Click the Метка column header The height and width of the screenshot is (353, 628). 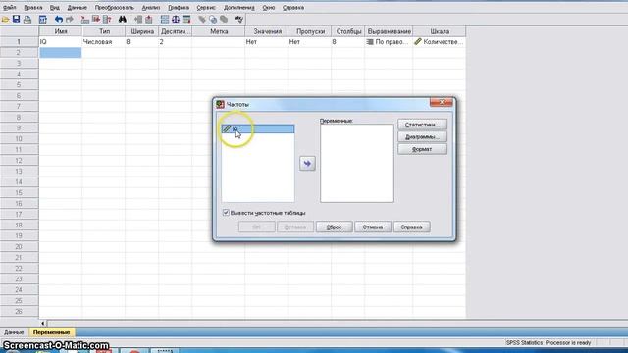coord(219,31)
